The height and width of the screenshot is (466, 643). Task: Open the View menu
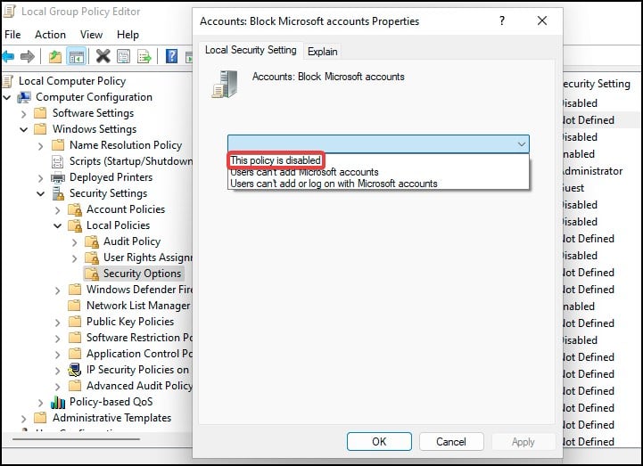tap(92, 35)
